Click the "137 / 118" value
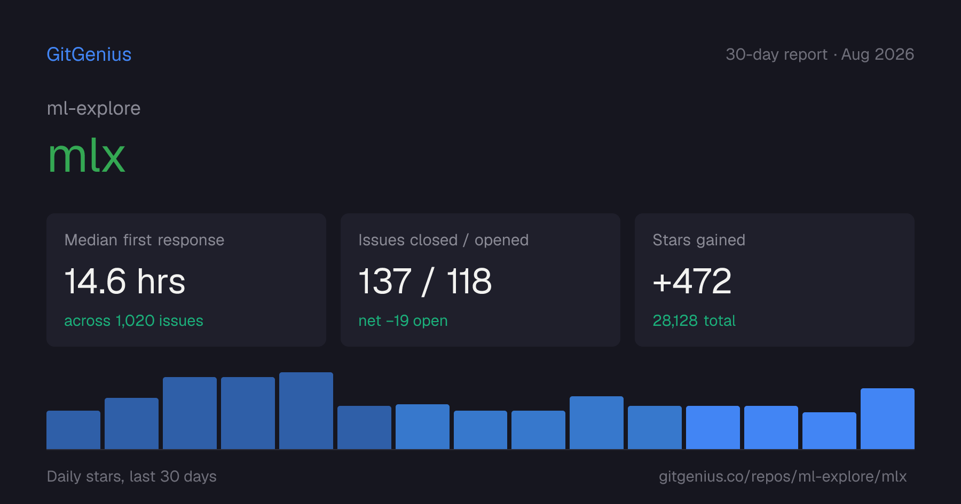 [425, 281]
